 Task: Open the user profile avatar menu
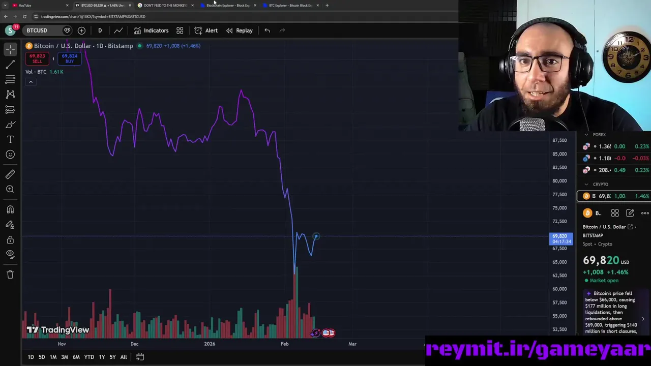(10, 30)
